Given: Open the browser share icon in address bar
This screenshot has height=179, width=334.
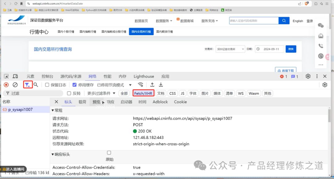Looking at the screenshot, I should tap(300, 4).
